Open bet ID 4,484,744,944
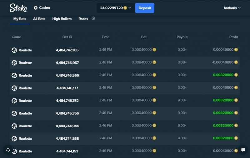 (67, 126)
